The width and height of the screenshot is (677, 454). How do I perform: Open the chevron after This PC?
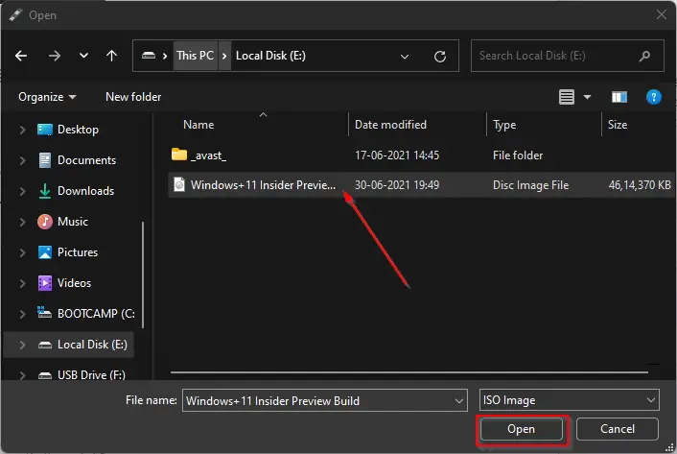(224, 56)
